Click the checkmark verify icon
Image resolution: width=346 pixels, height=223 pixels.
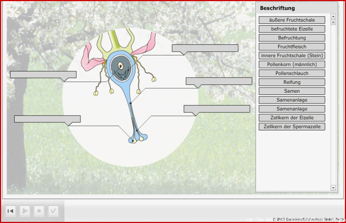click(x=53, y=211)
